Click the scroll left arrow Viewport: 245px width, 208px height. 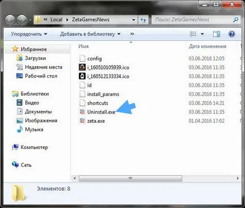pos(75,178)
